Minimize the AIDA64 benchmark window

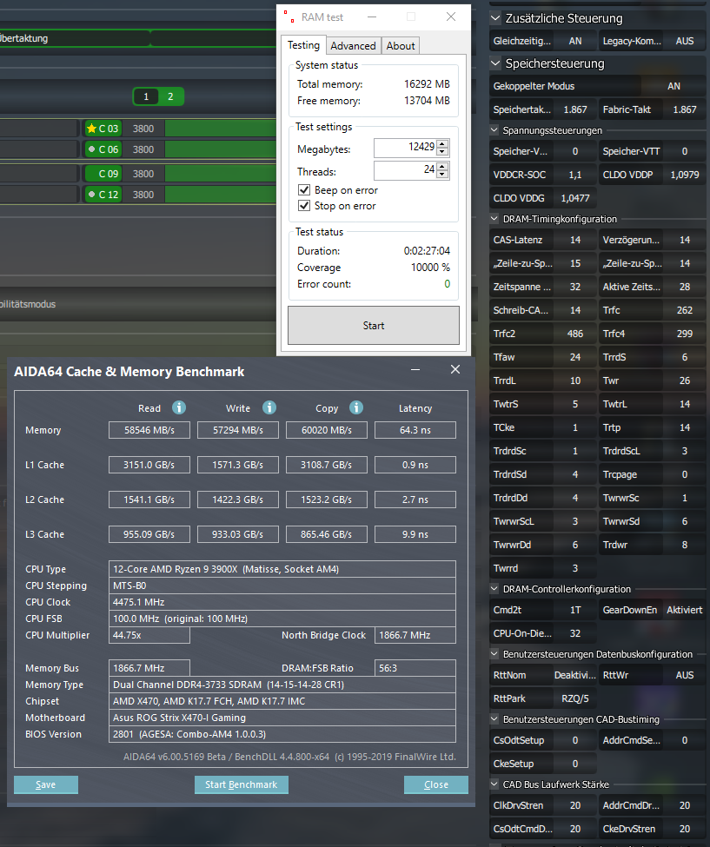415,369
